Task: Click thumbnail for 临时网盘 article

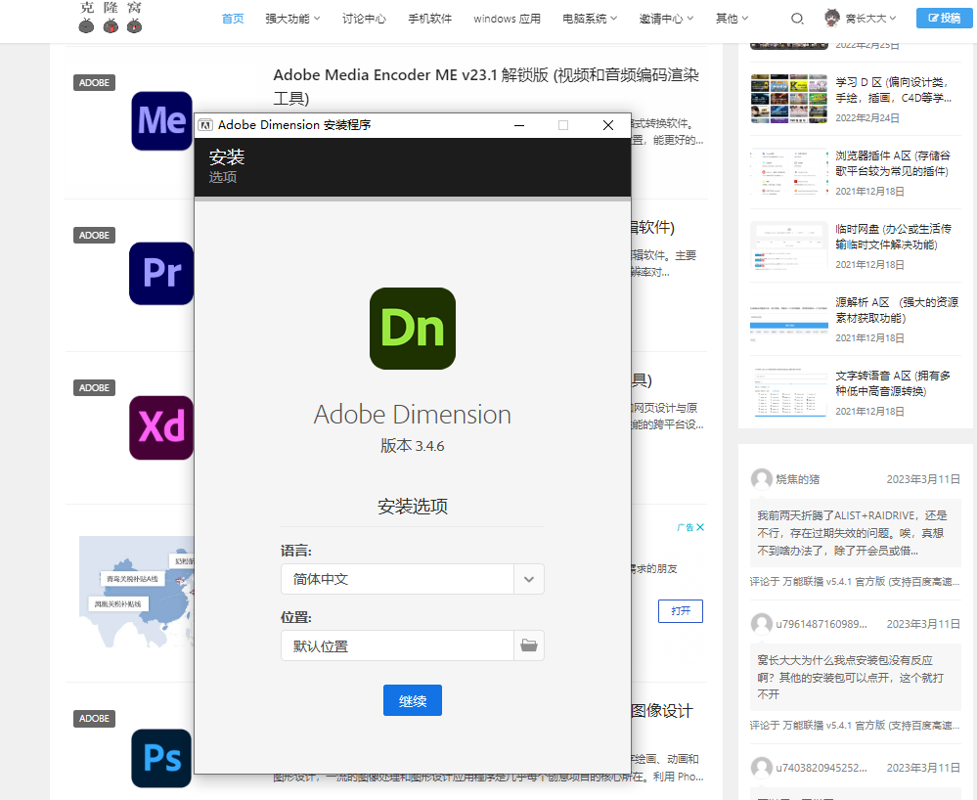Action: point(789,245)
